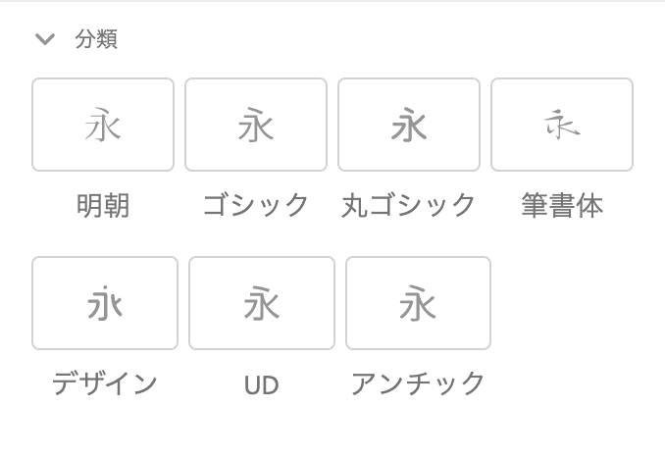Click the 永 glyph in the 明朝 tile
665x459 pixels.
[103, 125]
